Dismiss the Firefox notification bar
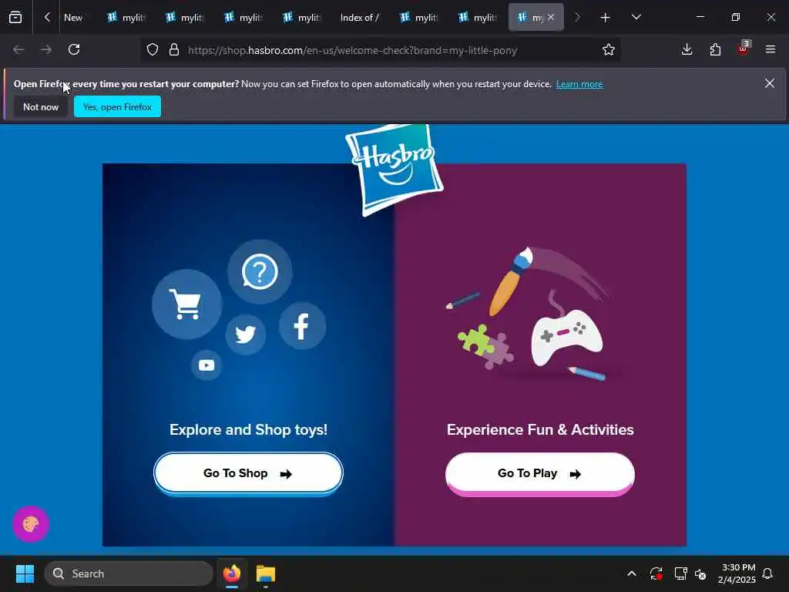Screen dimensions: 789x592 [x=770, y=83]
